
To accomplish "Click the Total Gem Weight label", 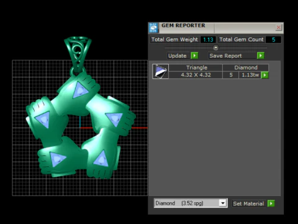I will pos(174,40).
